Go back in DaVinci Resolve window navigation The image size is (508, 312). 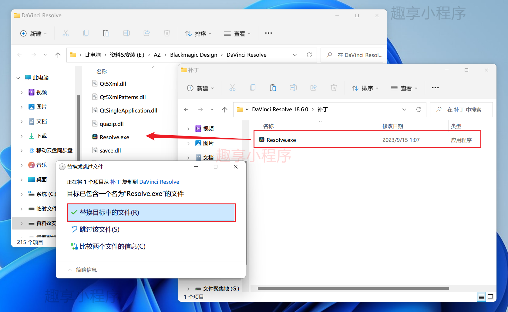click(19, 55)
